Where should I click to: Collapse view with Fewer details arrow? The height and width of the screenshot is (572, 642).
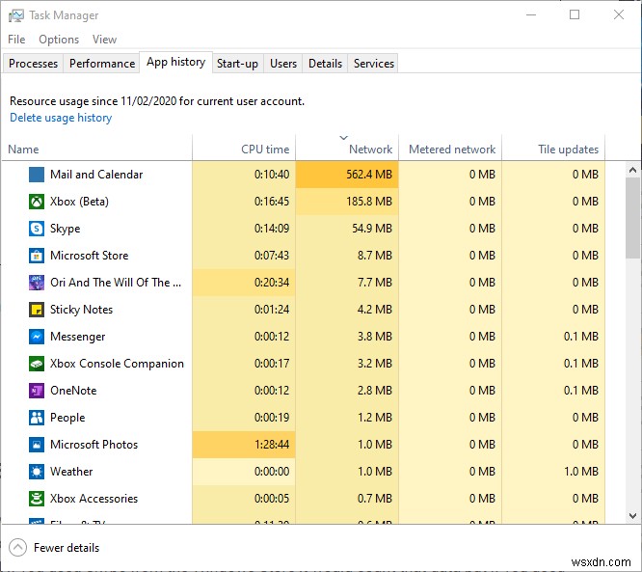pos(17,548)
